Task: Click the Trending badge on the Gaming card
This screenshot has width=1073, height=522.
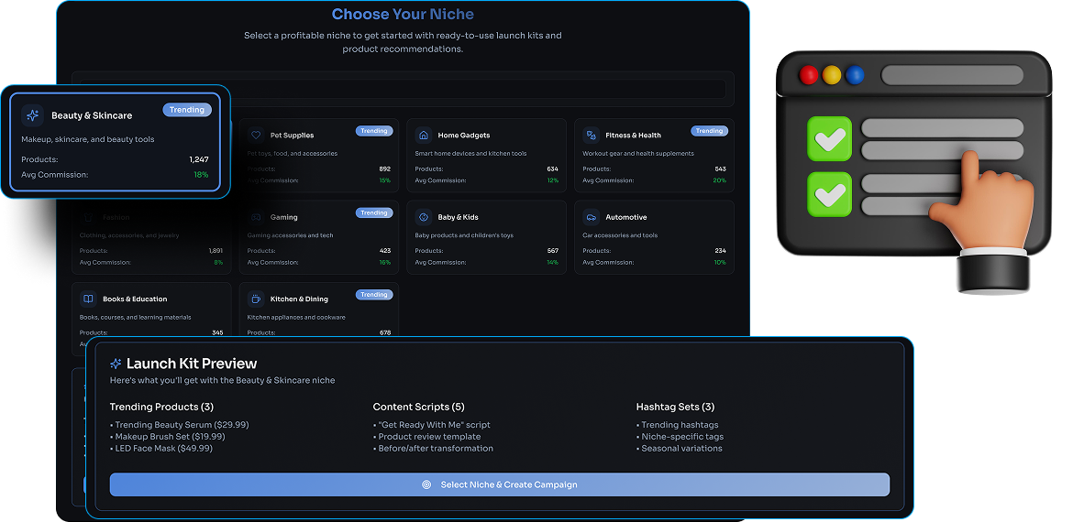Action: (x=373, y=212)
